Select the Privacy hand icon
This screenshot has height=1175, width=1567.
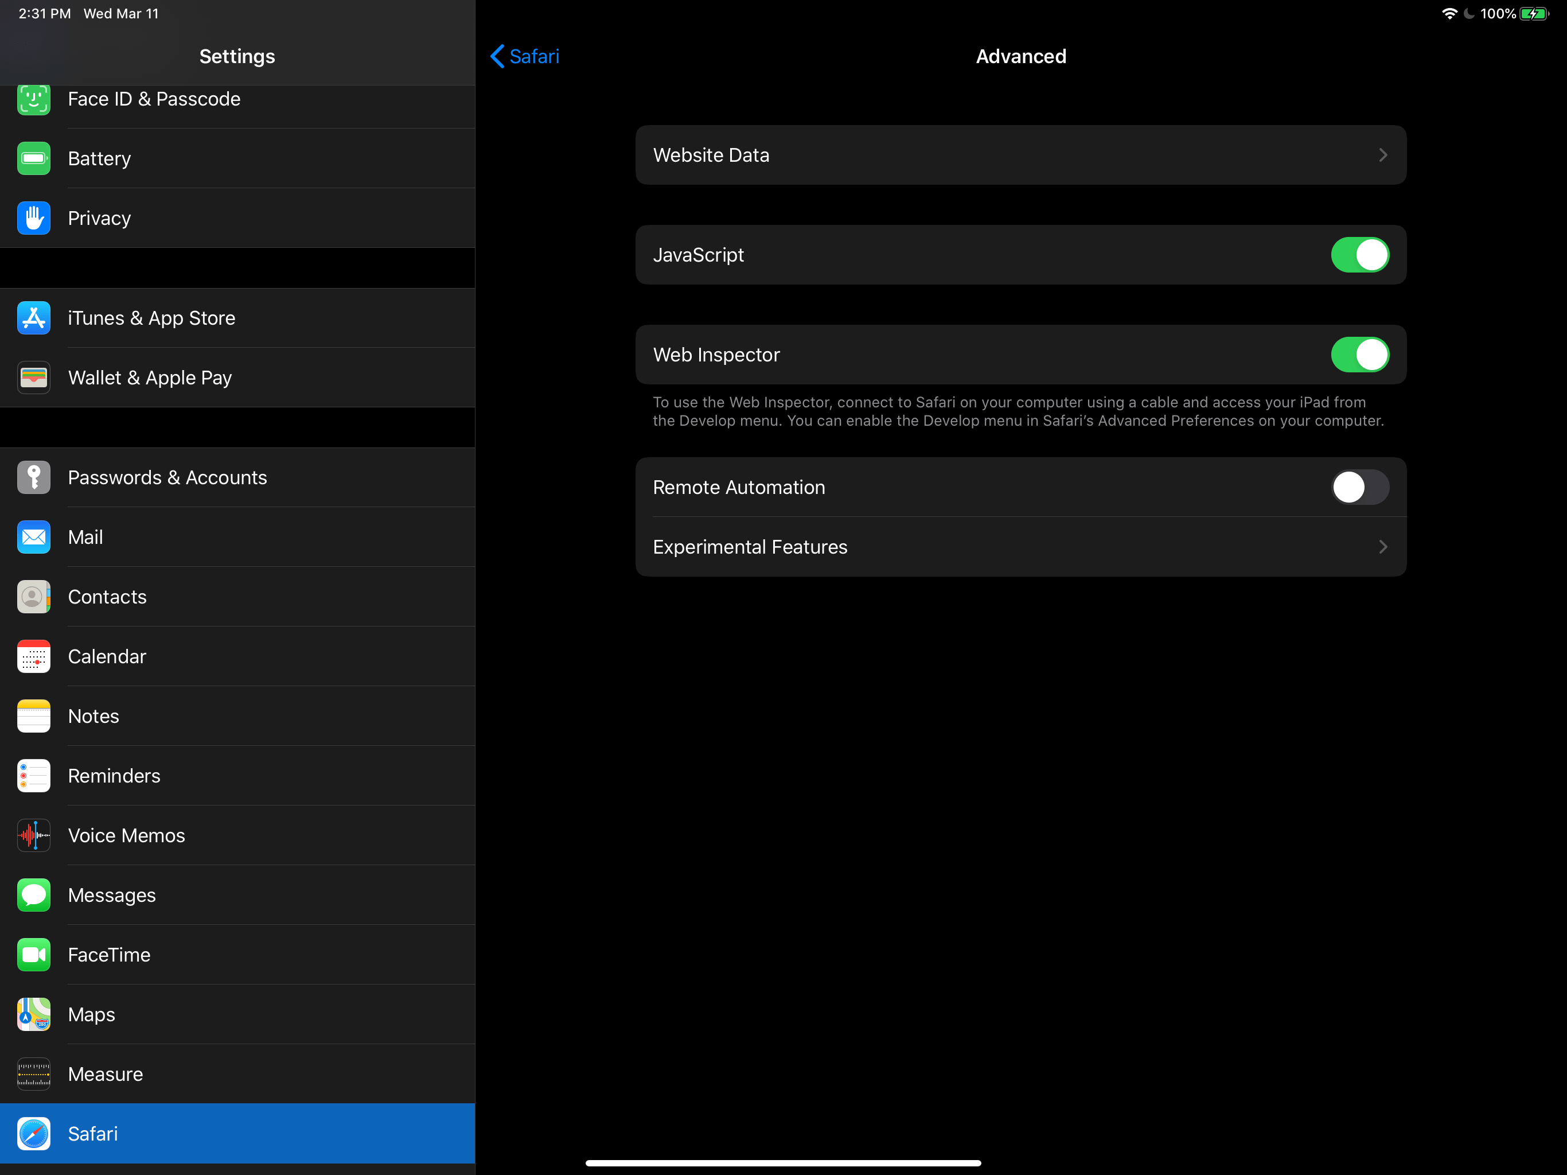click(x=33, y=218)
